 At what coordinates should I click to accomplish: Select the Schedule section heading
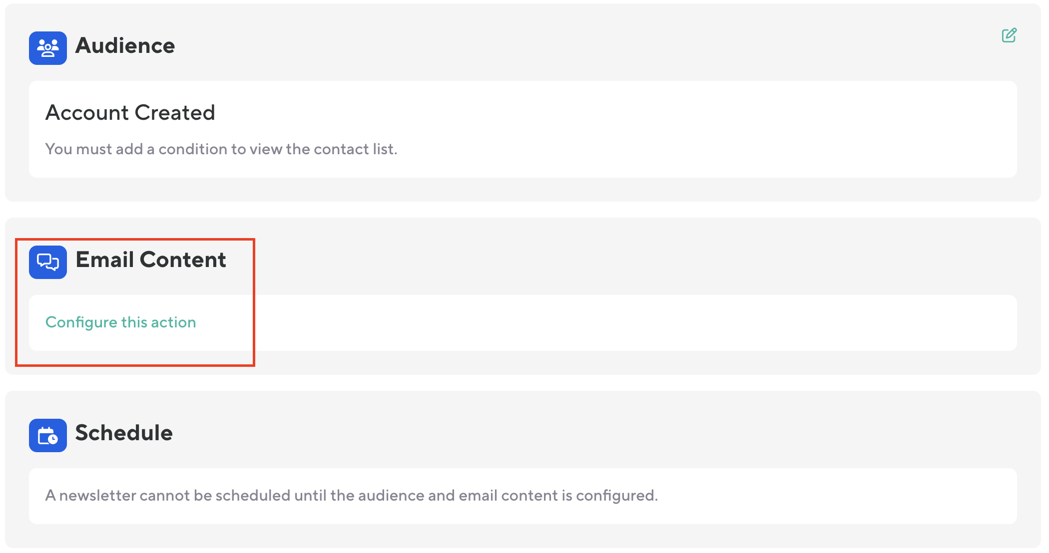coord(124,433)
